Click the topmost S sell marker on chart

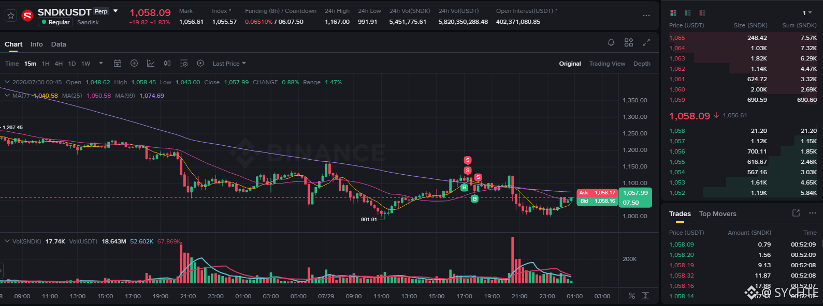(468, 160)
